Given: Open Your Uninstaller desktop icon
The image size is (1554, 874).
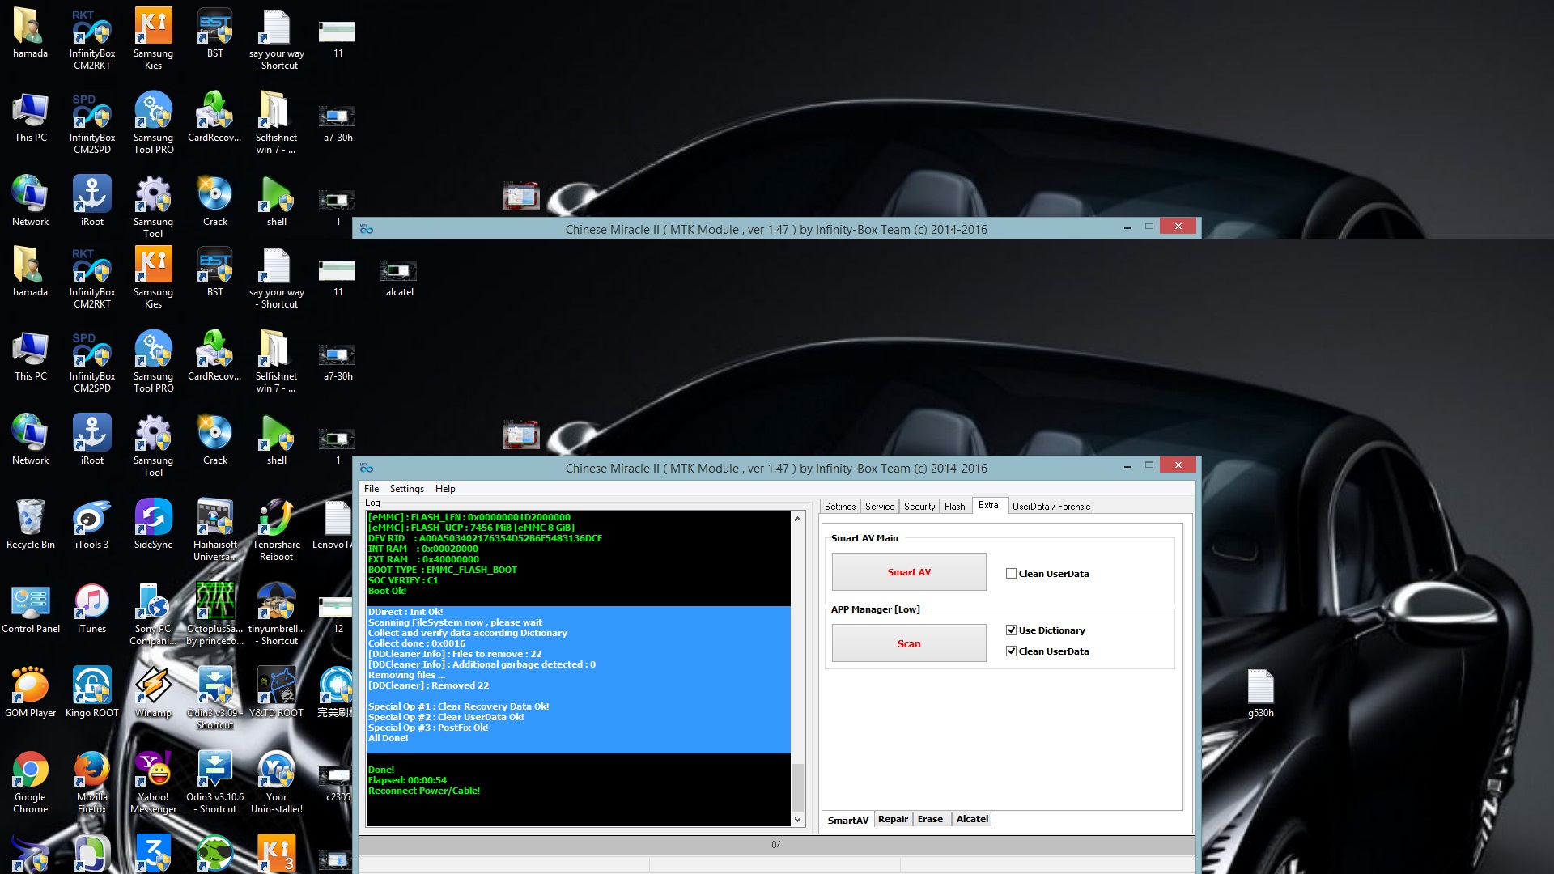Looking at the screenshot, I should (276, 783).
